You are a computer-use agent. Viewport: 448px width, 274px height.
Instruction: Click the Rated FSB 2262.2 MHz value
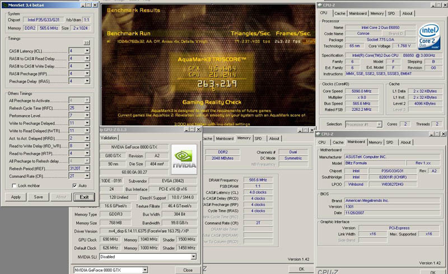361,109
